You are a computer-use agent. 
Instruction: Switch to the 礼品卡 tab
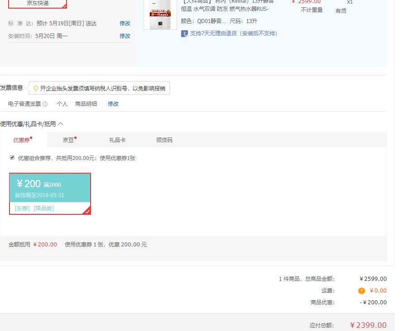[x=117, y=140]
